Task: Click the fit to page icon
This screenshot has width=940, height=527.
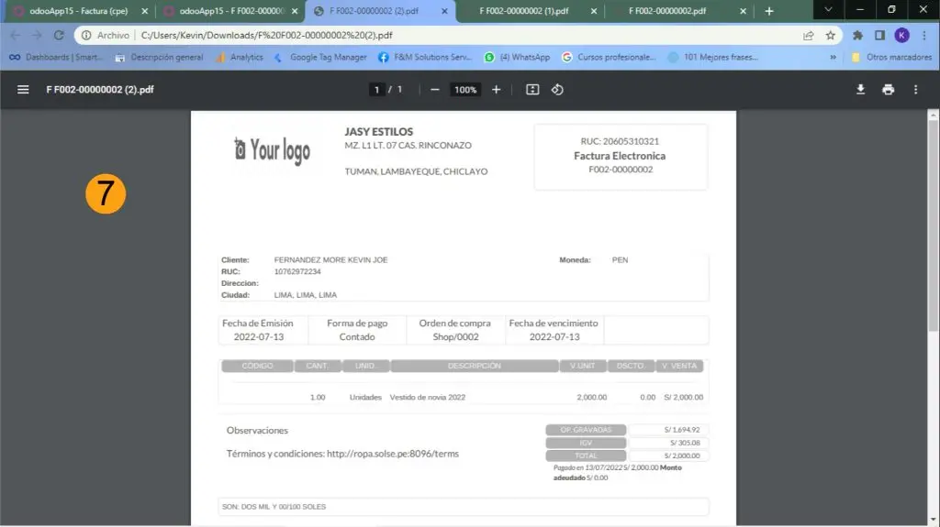Action: [x=532, y=90]
